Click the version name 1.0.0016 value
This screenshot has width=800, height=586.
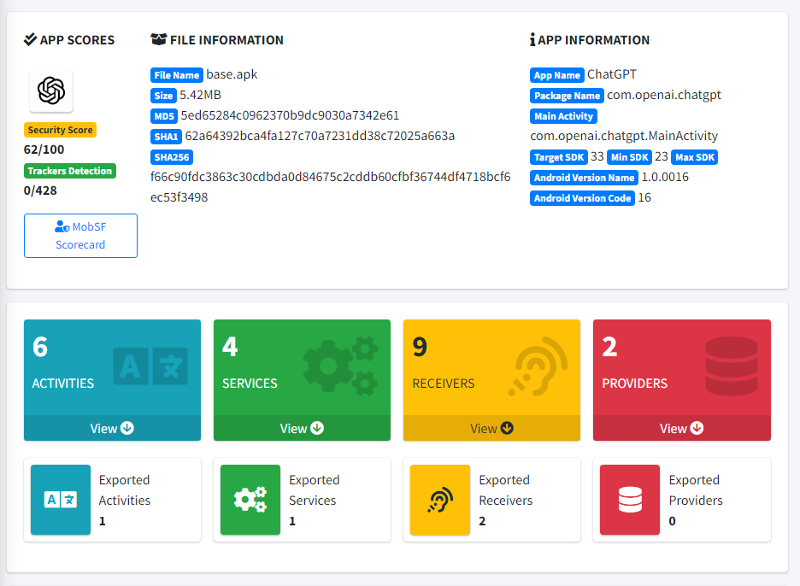tap(665, 177)
